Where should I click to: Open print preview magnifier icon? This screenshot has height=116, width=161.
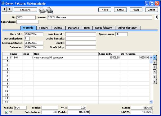(50, 10)
